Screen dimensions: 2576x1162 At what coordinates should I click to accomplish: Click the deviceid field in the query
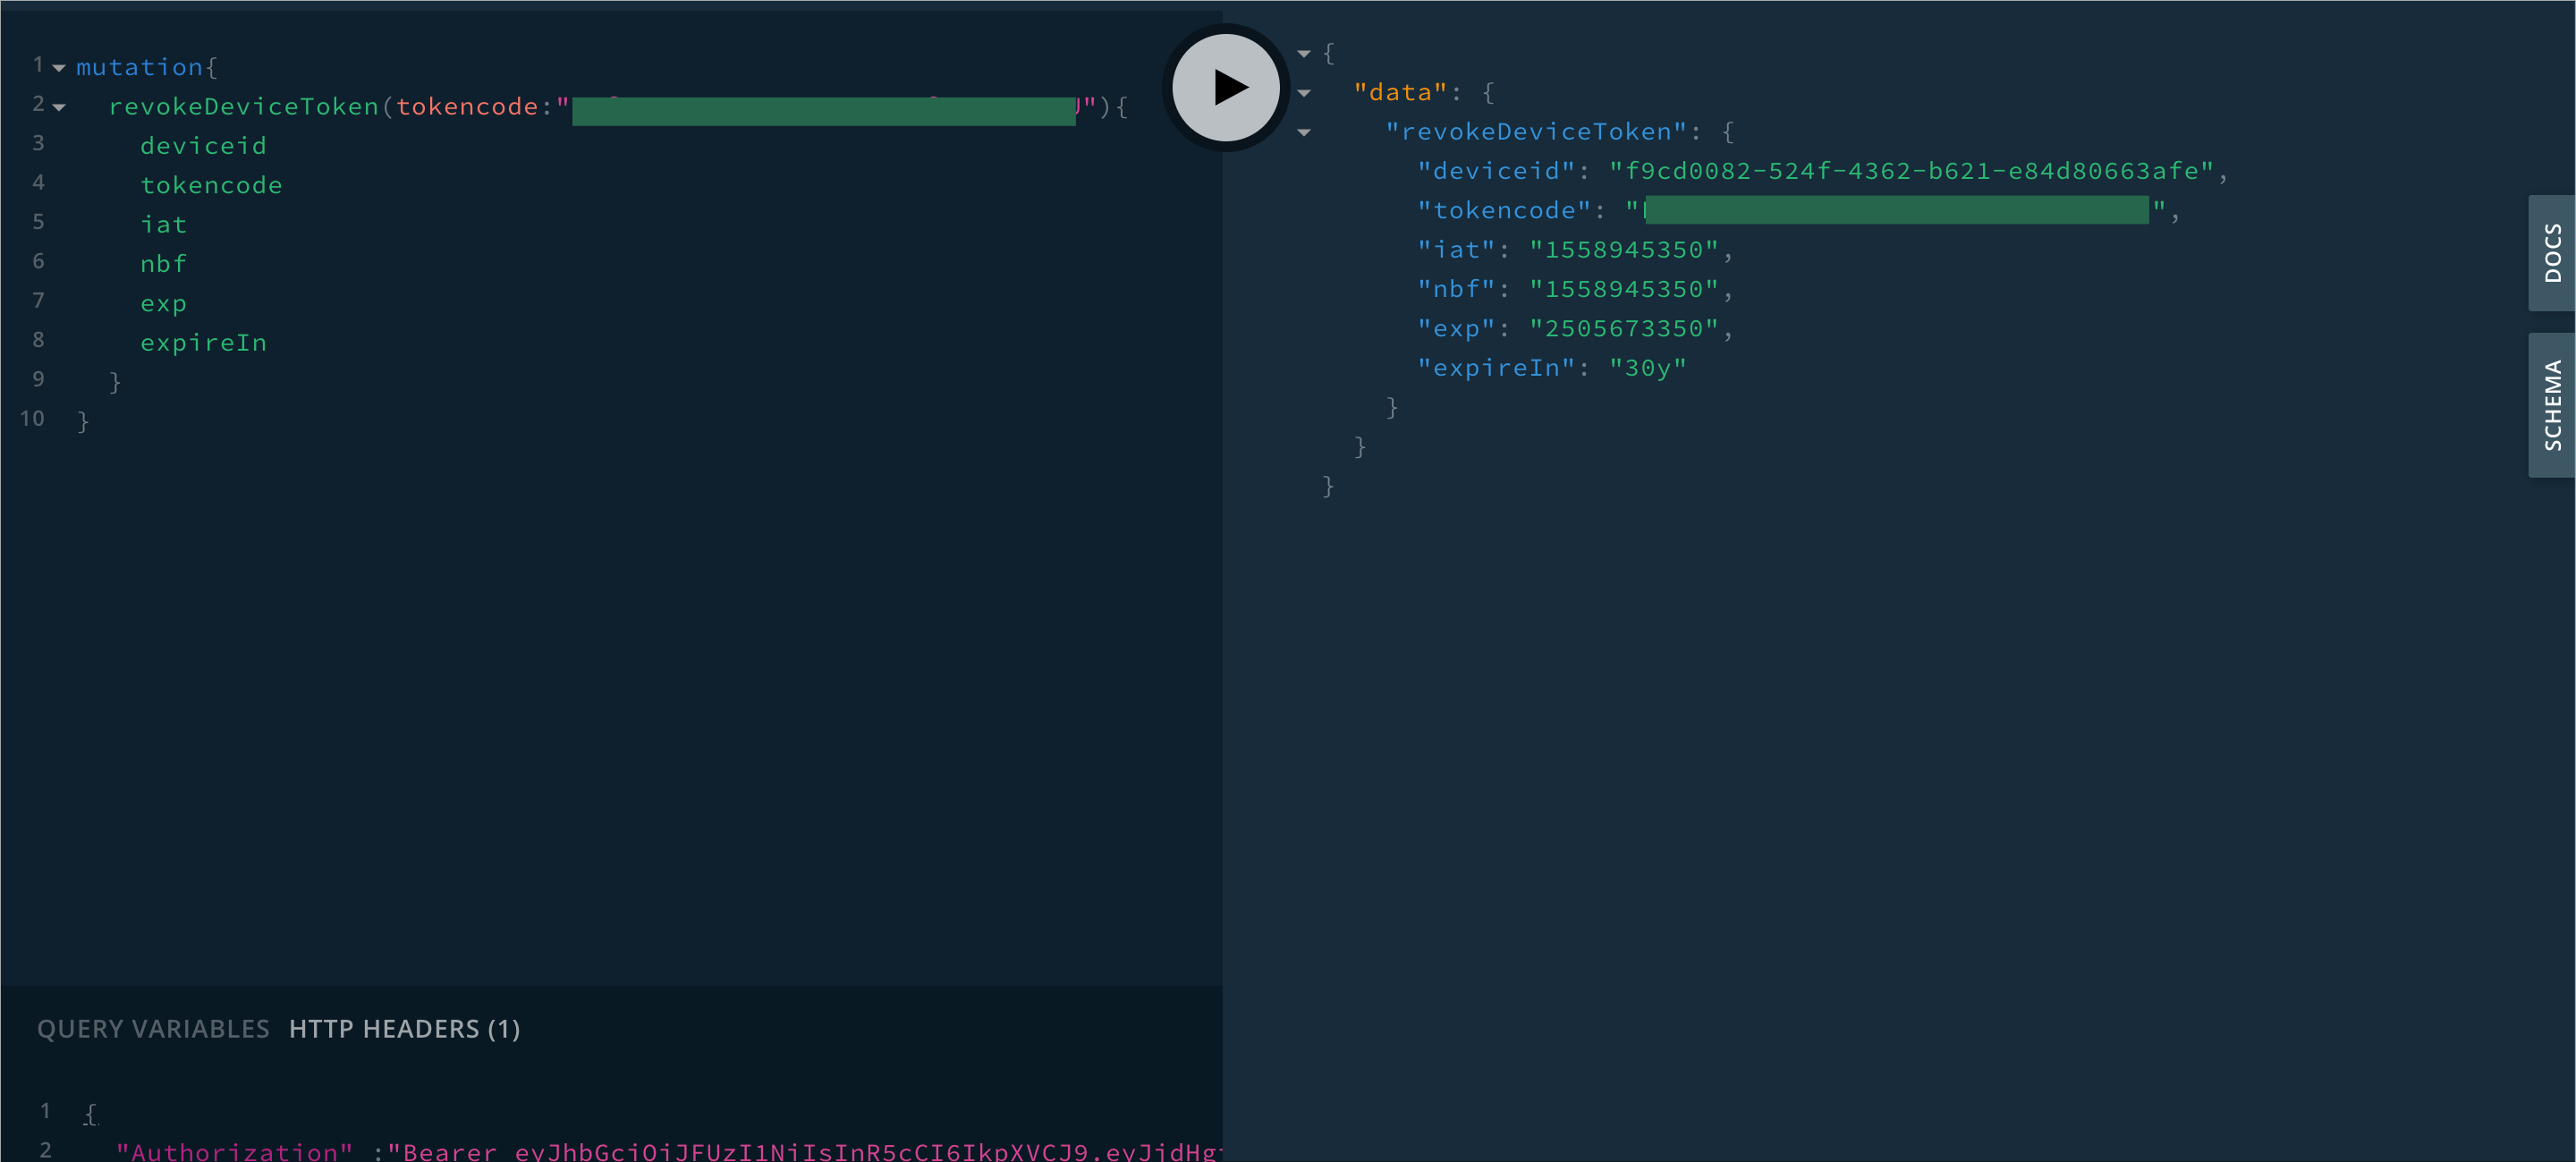[203, 146]
